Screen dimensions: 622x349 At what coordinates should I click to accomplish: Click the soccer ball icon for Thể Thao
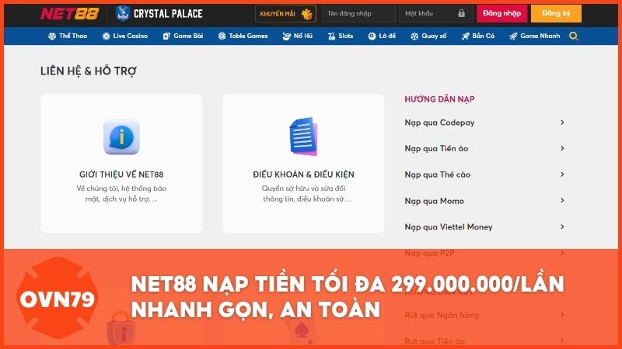point(52,36)
